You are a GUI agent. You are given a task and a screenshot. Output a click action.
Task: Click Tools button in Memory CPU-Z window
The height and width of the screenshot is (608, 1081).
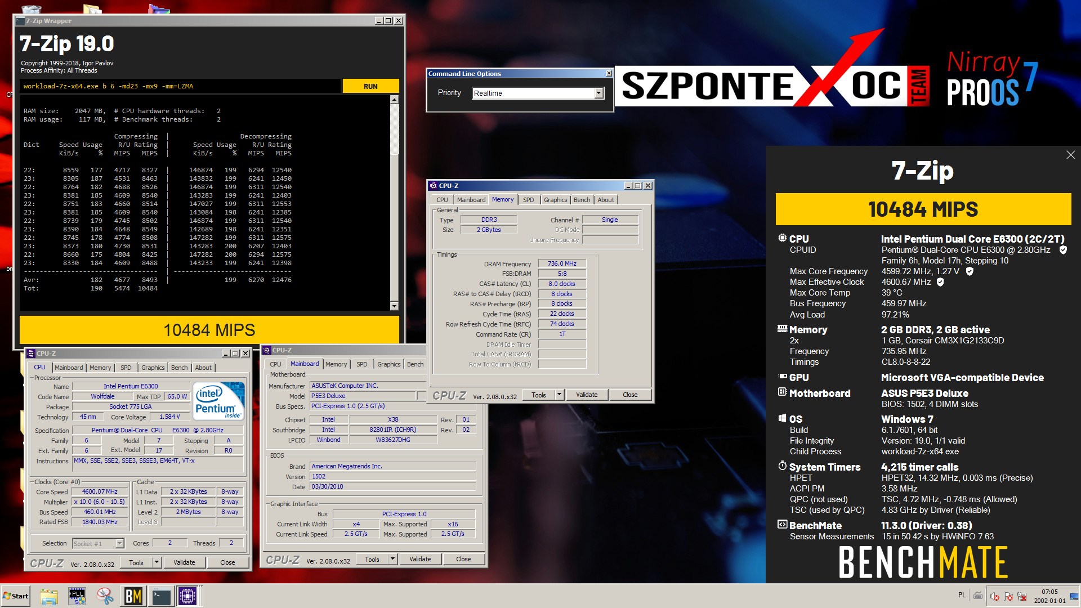click(x=539, y=395)
